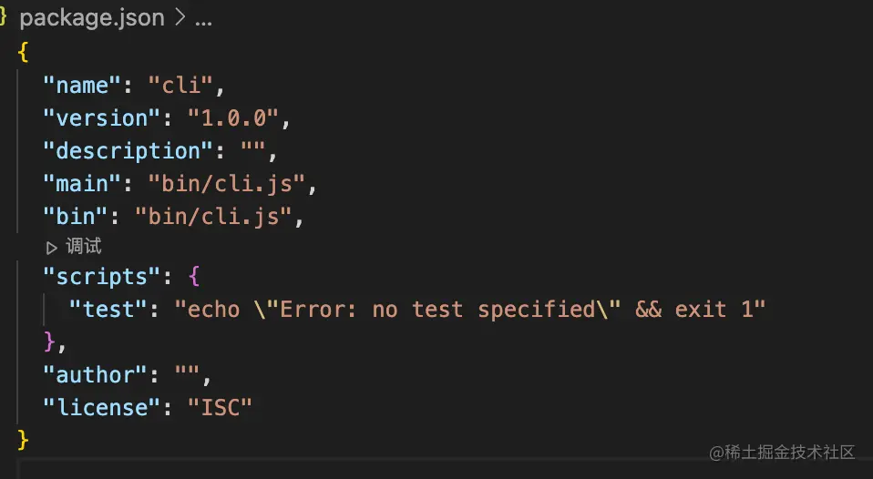Place cursor on the "name" key
Image resolution: width=873 pixels, height=479 pixels.
click(82, 86)
